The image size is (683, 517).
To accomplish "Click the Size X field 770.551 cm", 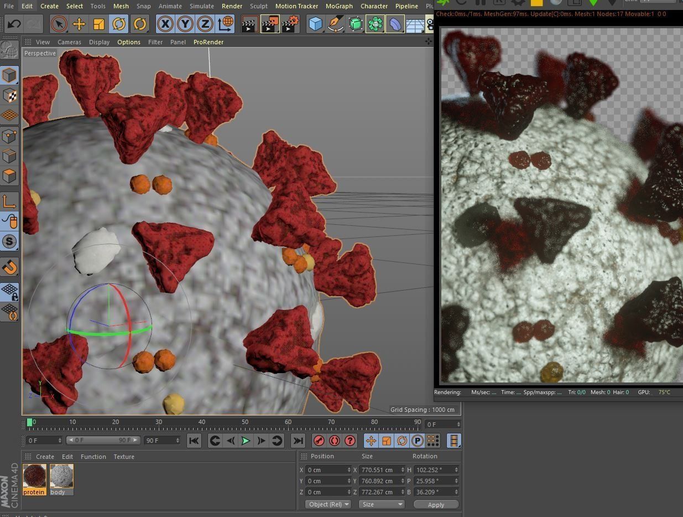I will pos(380,470).
